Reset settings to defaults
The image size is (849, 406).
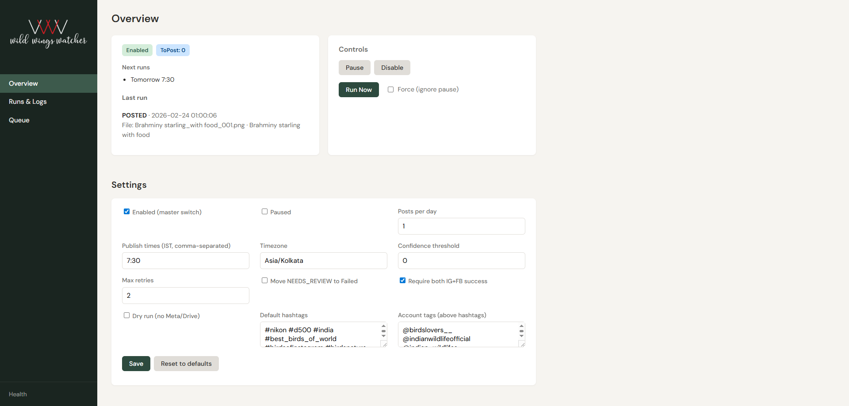click(186, 364)
